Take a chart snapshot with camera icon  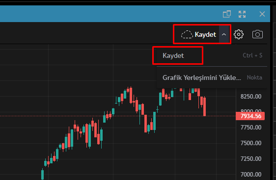click(257, 34)
